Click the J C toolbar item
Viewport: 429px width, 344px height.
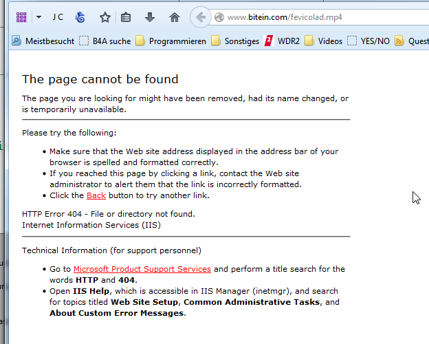(x=58, y=17)
